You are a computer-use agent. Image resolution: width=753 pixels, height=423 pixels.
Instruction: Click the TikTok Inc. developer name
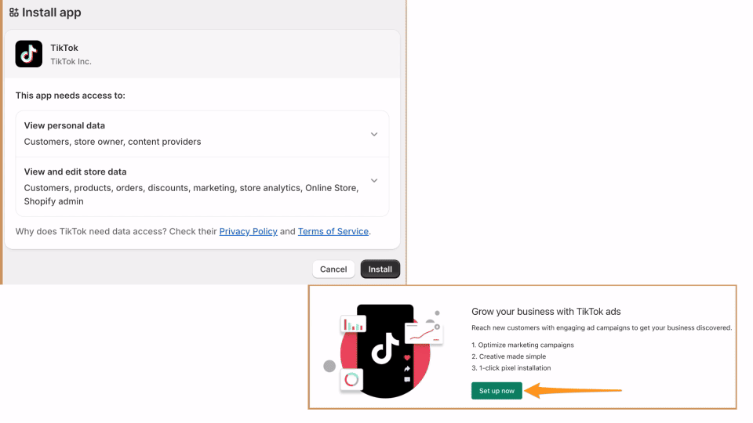(71, 61)
